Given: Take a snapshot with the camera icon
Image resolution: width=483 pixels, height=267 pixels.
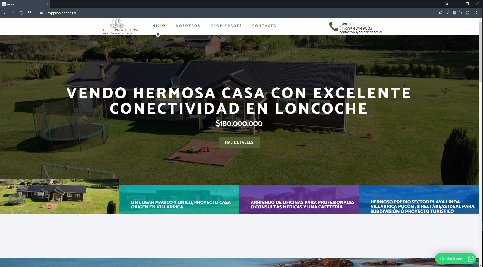Looking at the screenshot, I should [448, 13].
